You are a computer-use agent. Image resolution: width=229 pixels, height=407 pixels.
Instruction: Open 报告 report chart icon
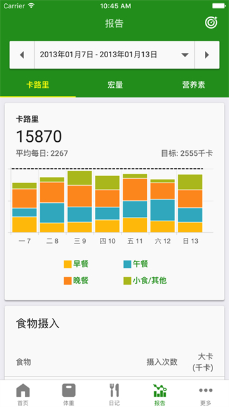click(x=160, y=390)
